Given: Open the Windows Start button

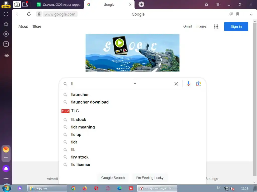Looking at the screenshot, I should (7, 188).
